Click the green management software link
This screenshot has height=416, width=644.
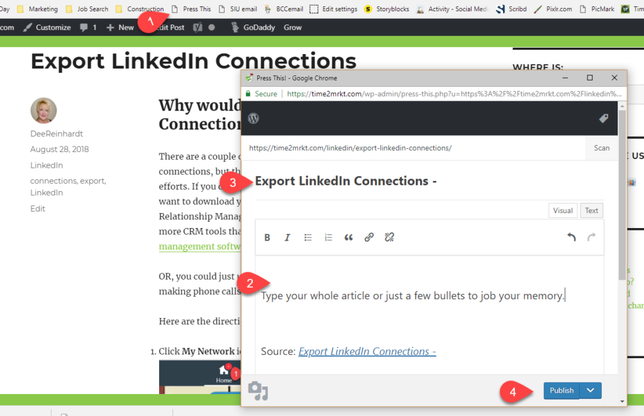click(x=200, y=246)
